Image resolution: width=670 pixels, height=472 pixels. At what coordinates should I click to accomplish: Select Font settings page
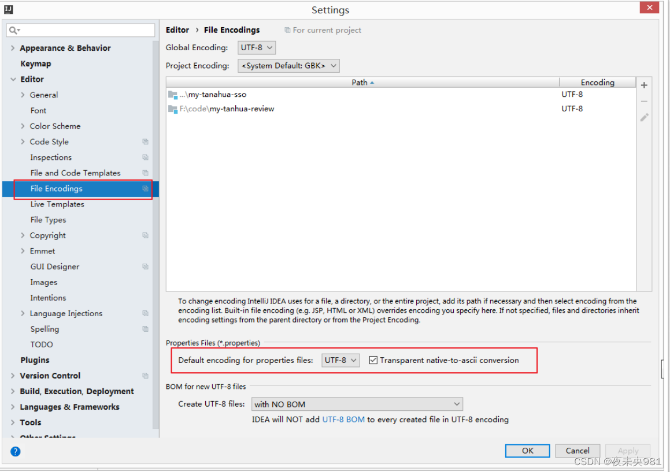[x=39, y=110]
